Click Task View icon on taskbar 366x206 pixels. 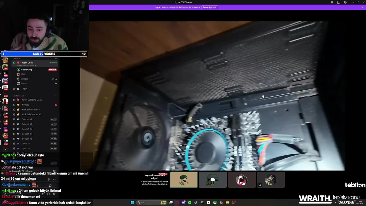tap(171, 203)
